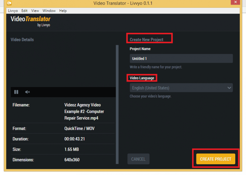Viewport: 246px width, 175px height.
Task: Click the 'QuickTime / MOV' format value
Action: (79, 128)
